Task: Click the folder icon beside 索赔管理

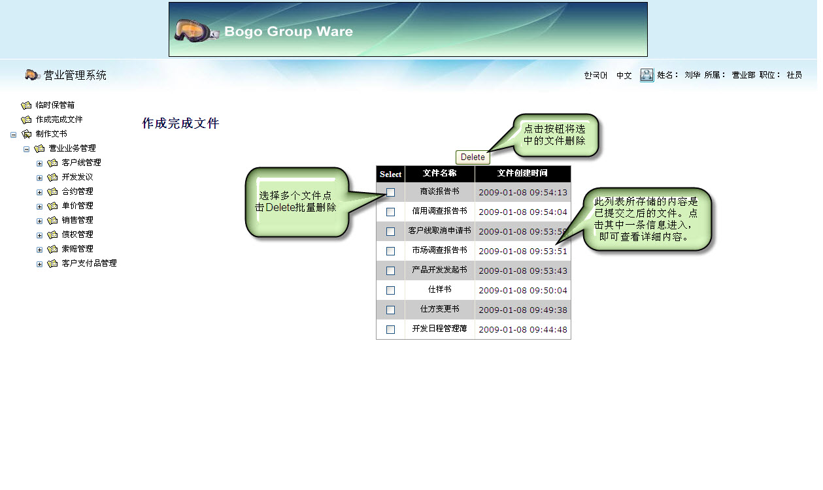Action: pyautogui.click(x=52, y=249)
